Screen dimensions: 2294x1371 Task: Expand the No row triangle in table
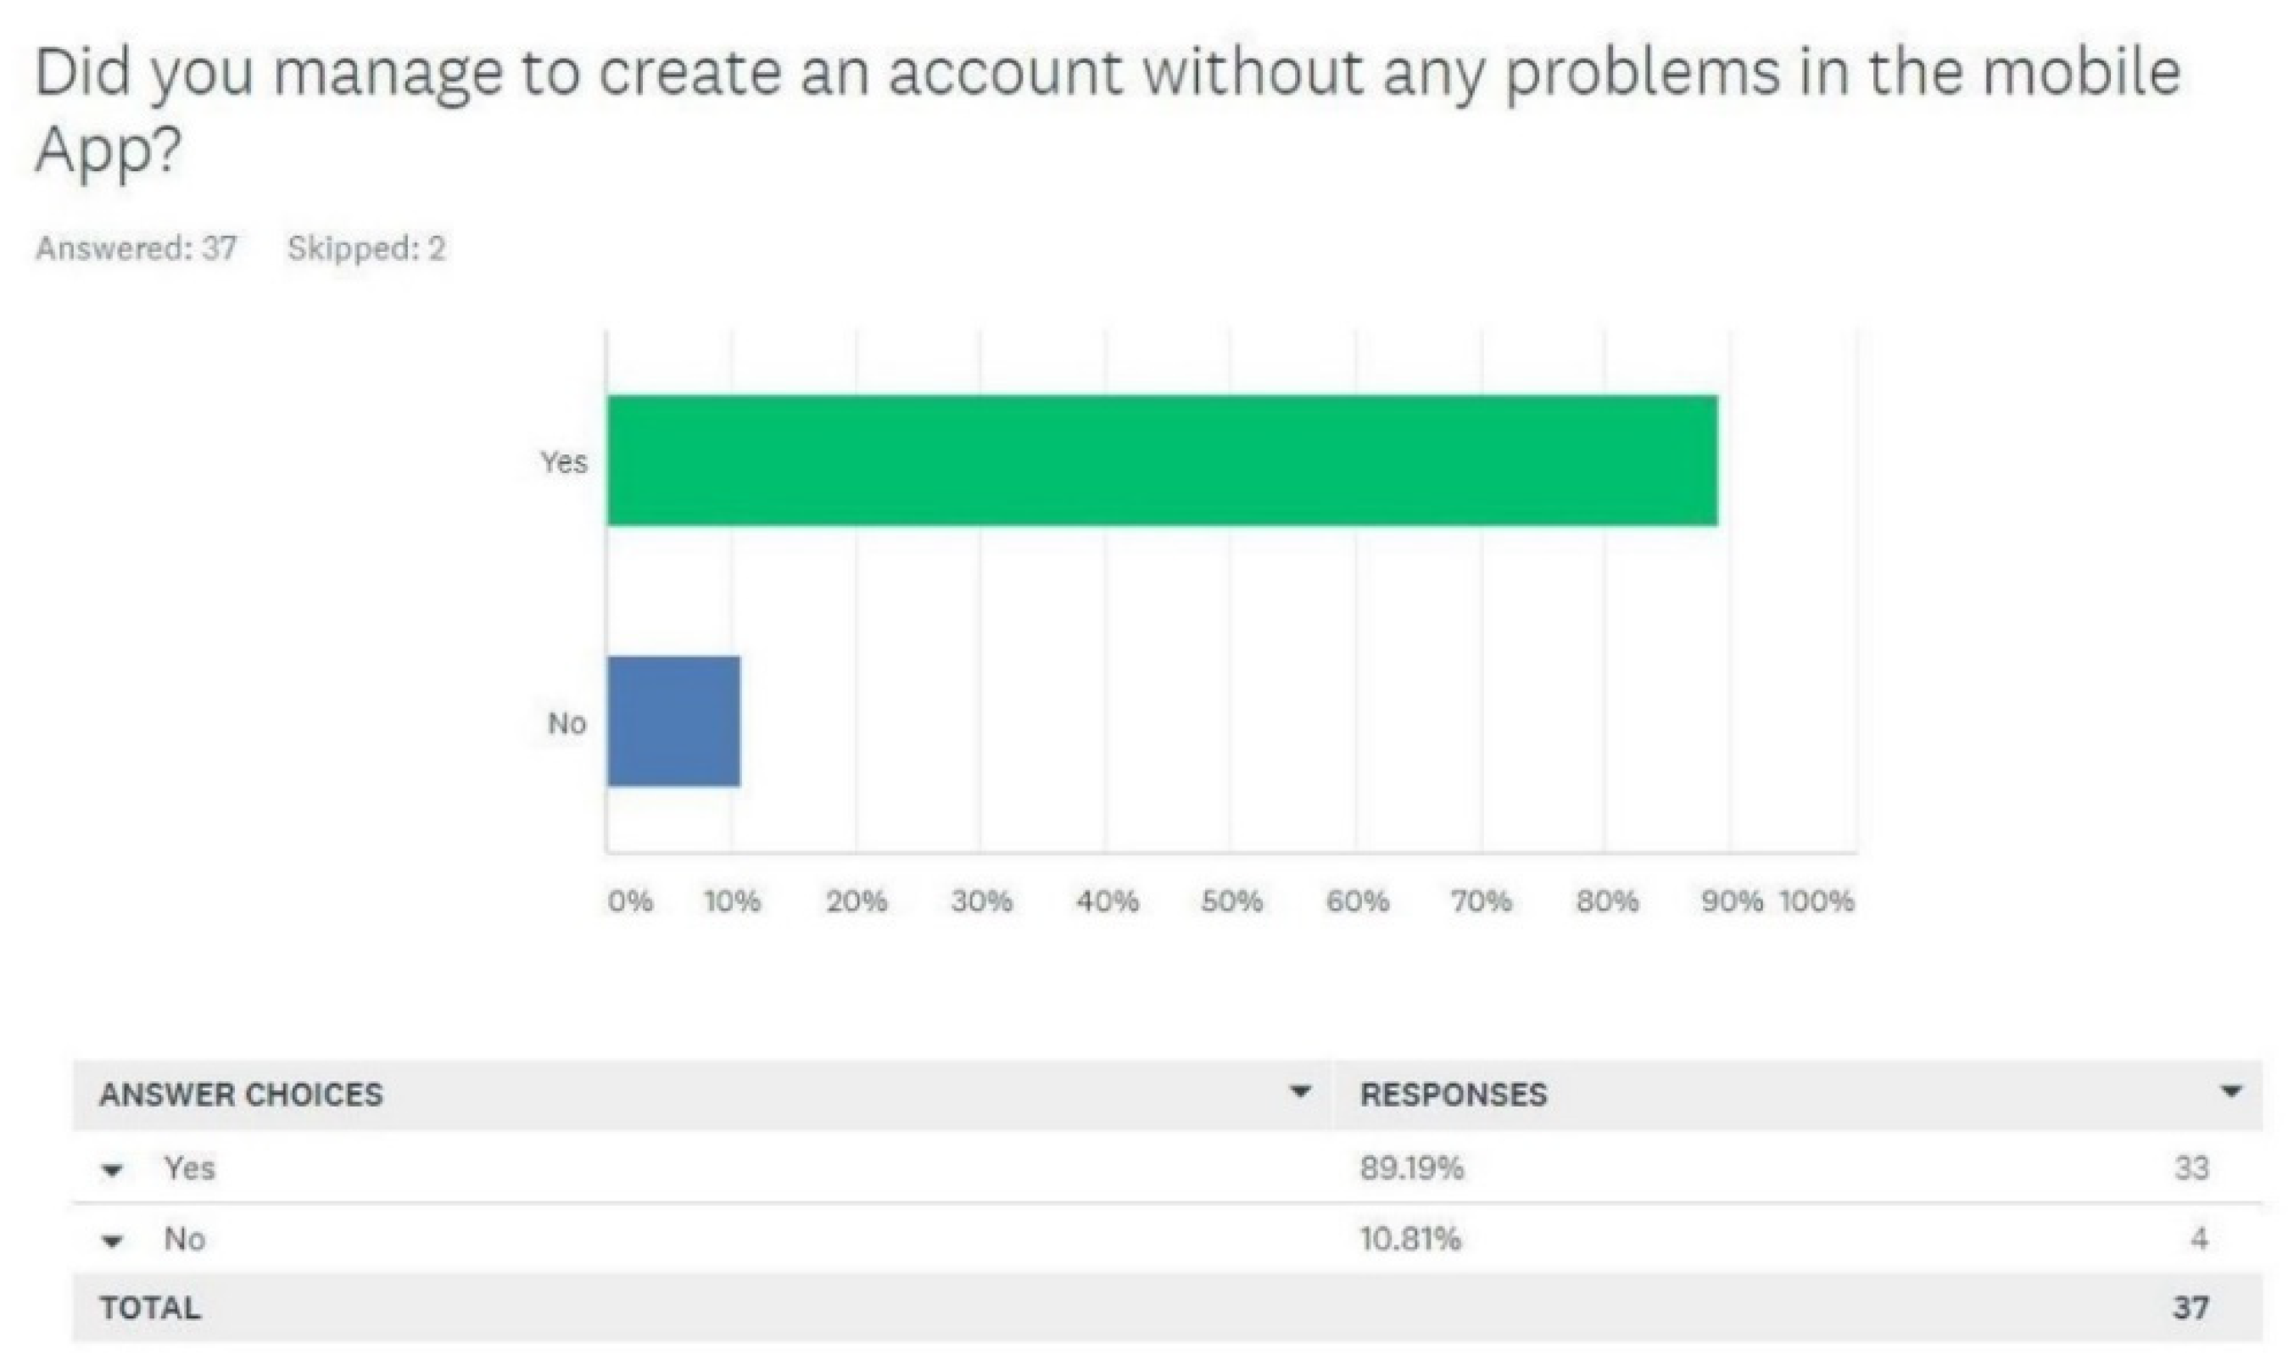(113, 1241)
